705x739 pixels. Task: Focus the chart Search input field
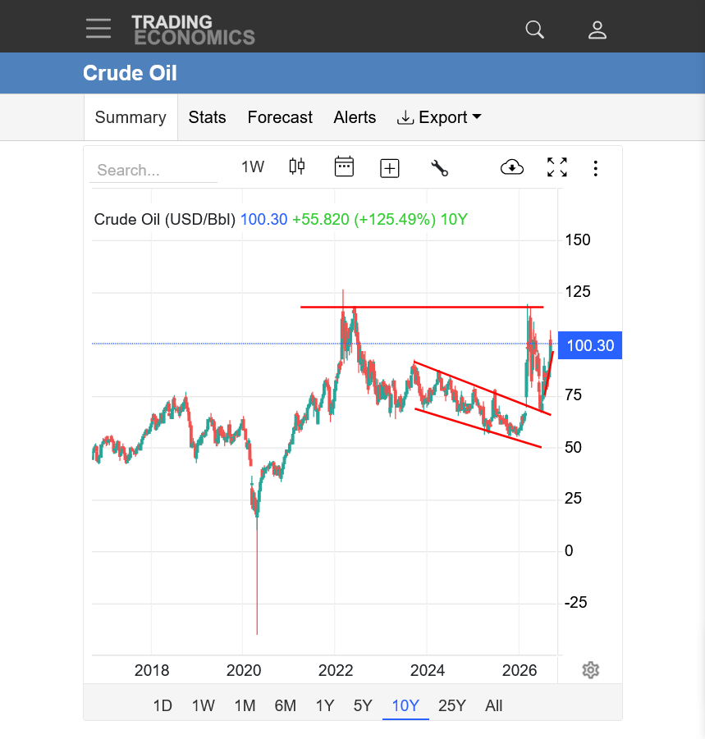(x=153, y=170)
